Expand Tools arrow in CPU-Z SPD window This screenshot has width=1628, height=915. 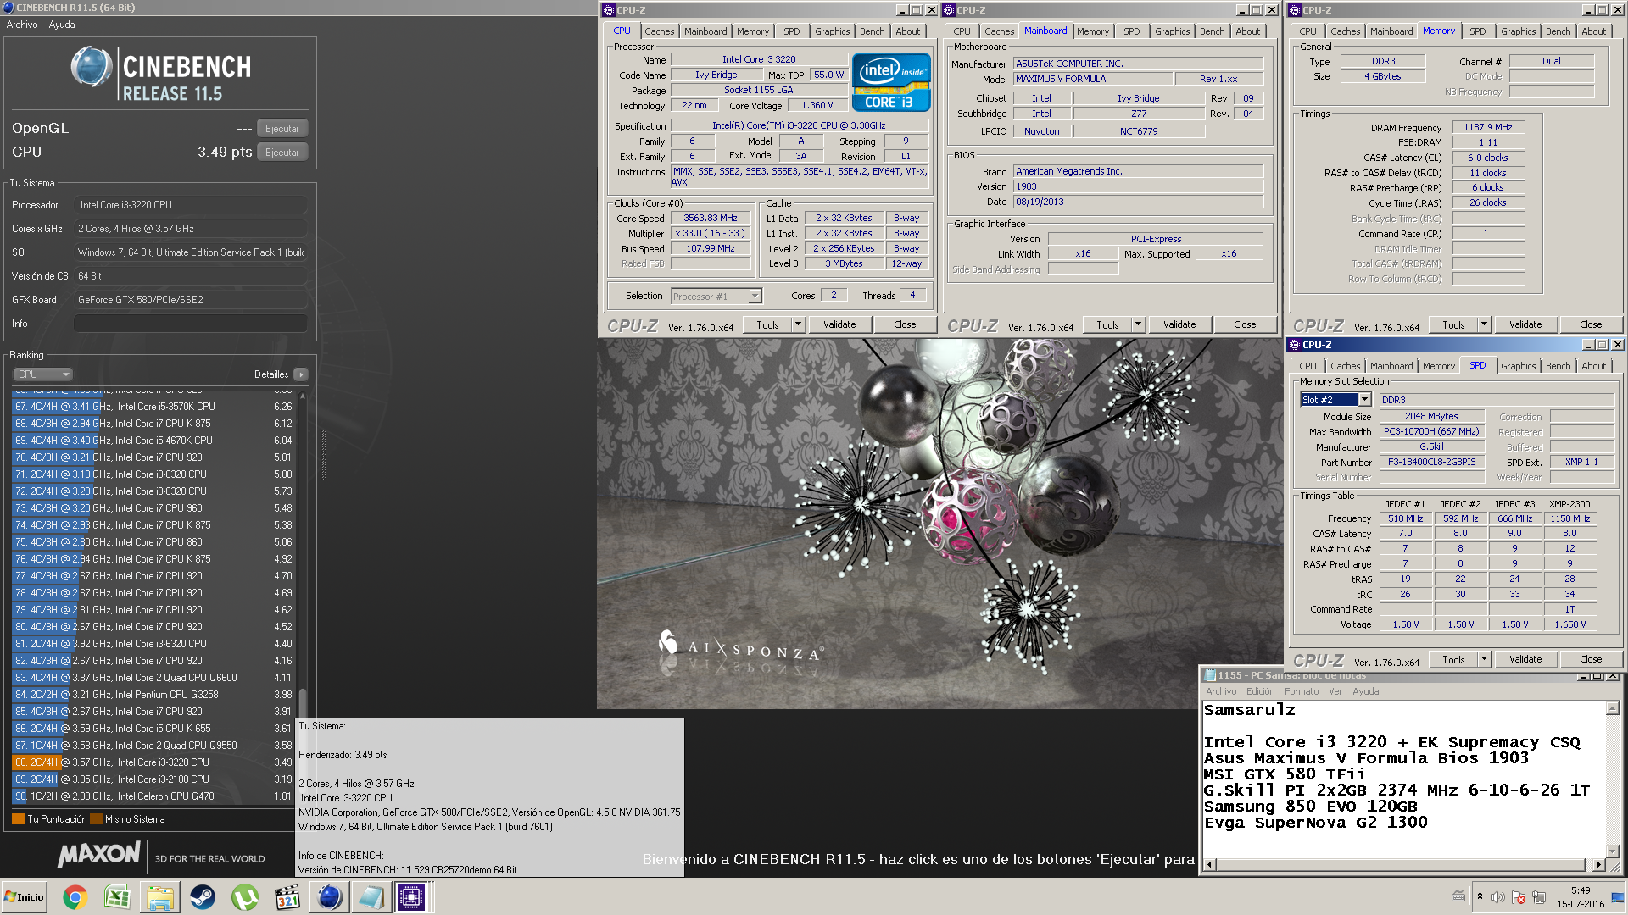[x=1484, y=659]
